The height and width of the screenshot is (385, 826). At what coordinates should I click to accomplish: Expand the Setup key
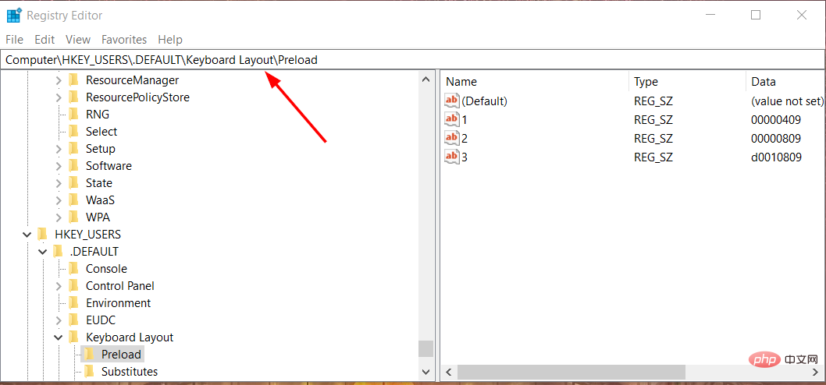[59, 149]
